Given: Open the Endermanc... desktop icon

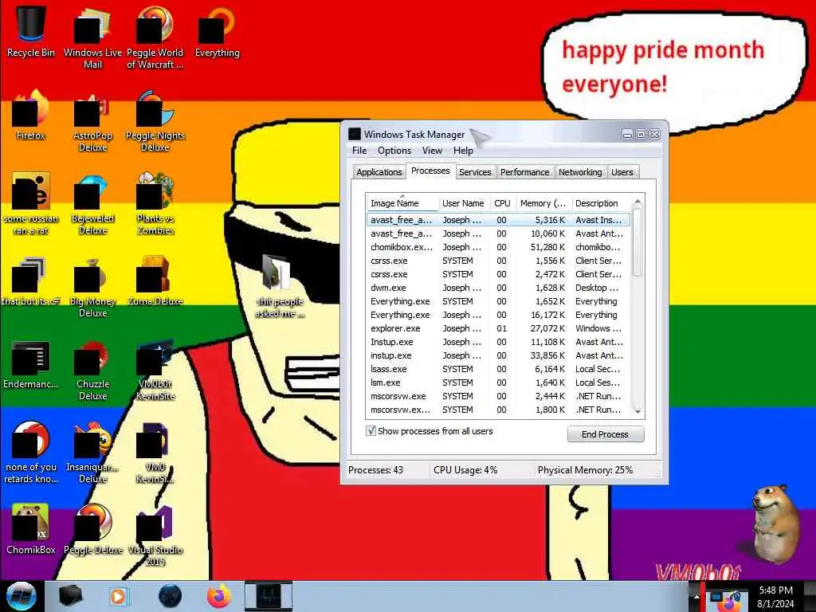Looking at the screenshot, I should coord(31,364).
